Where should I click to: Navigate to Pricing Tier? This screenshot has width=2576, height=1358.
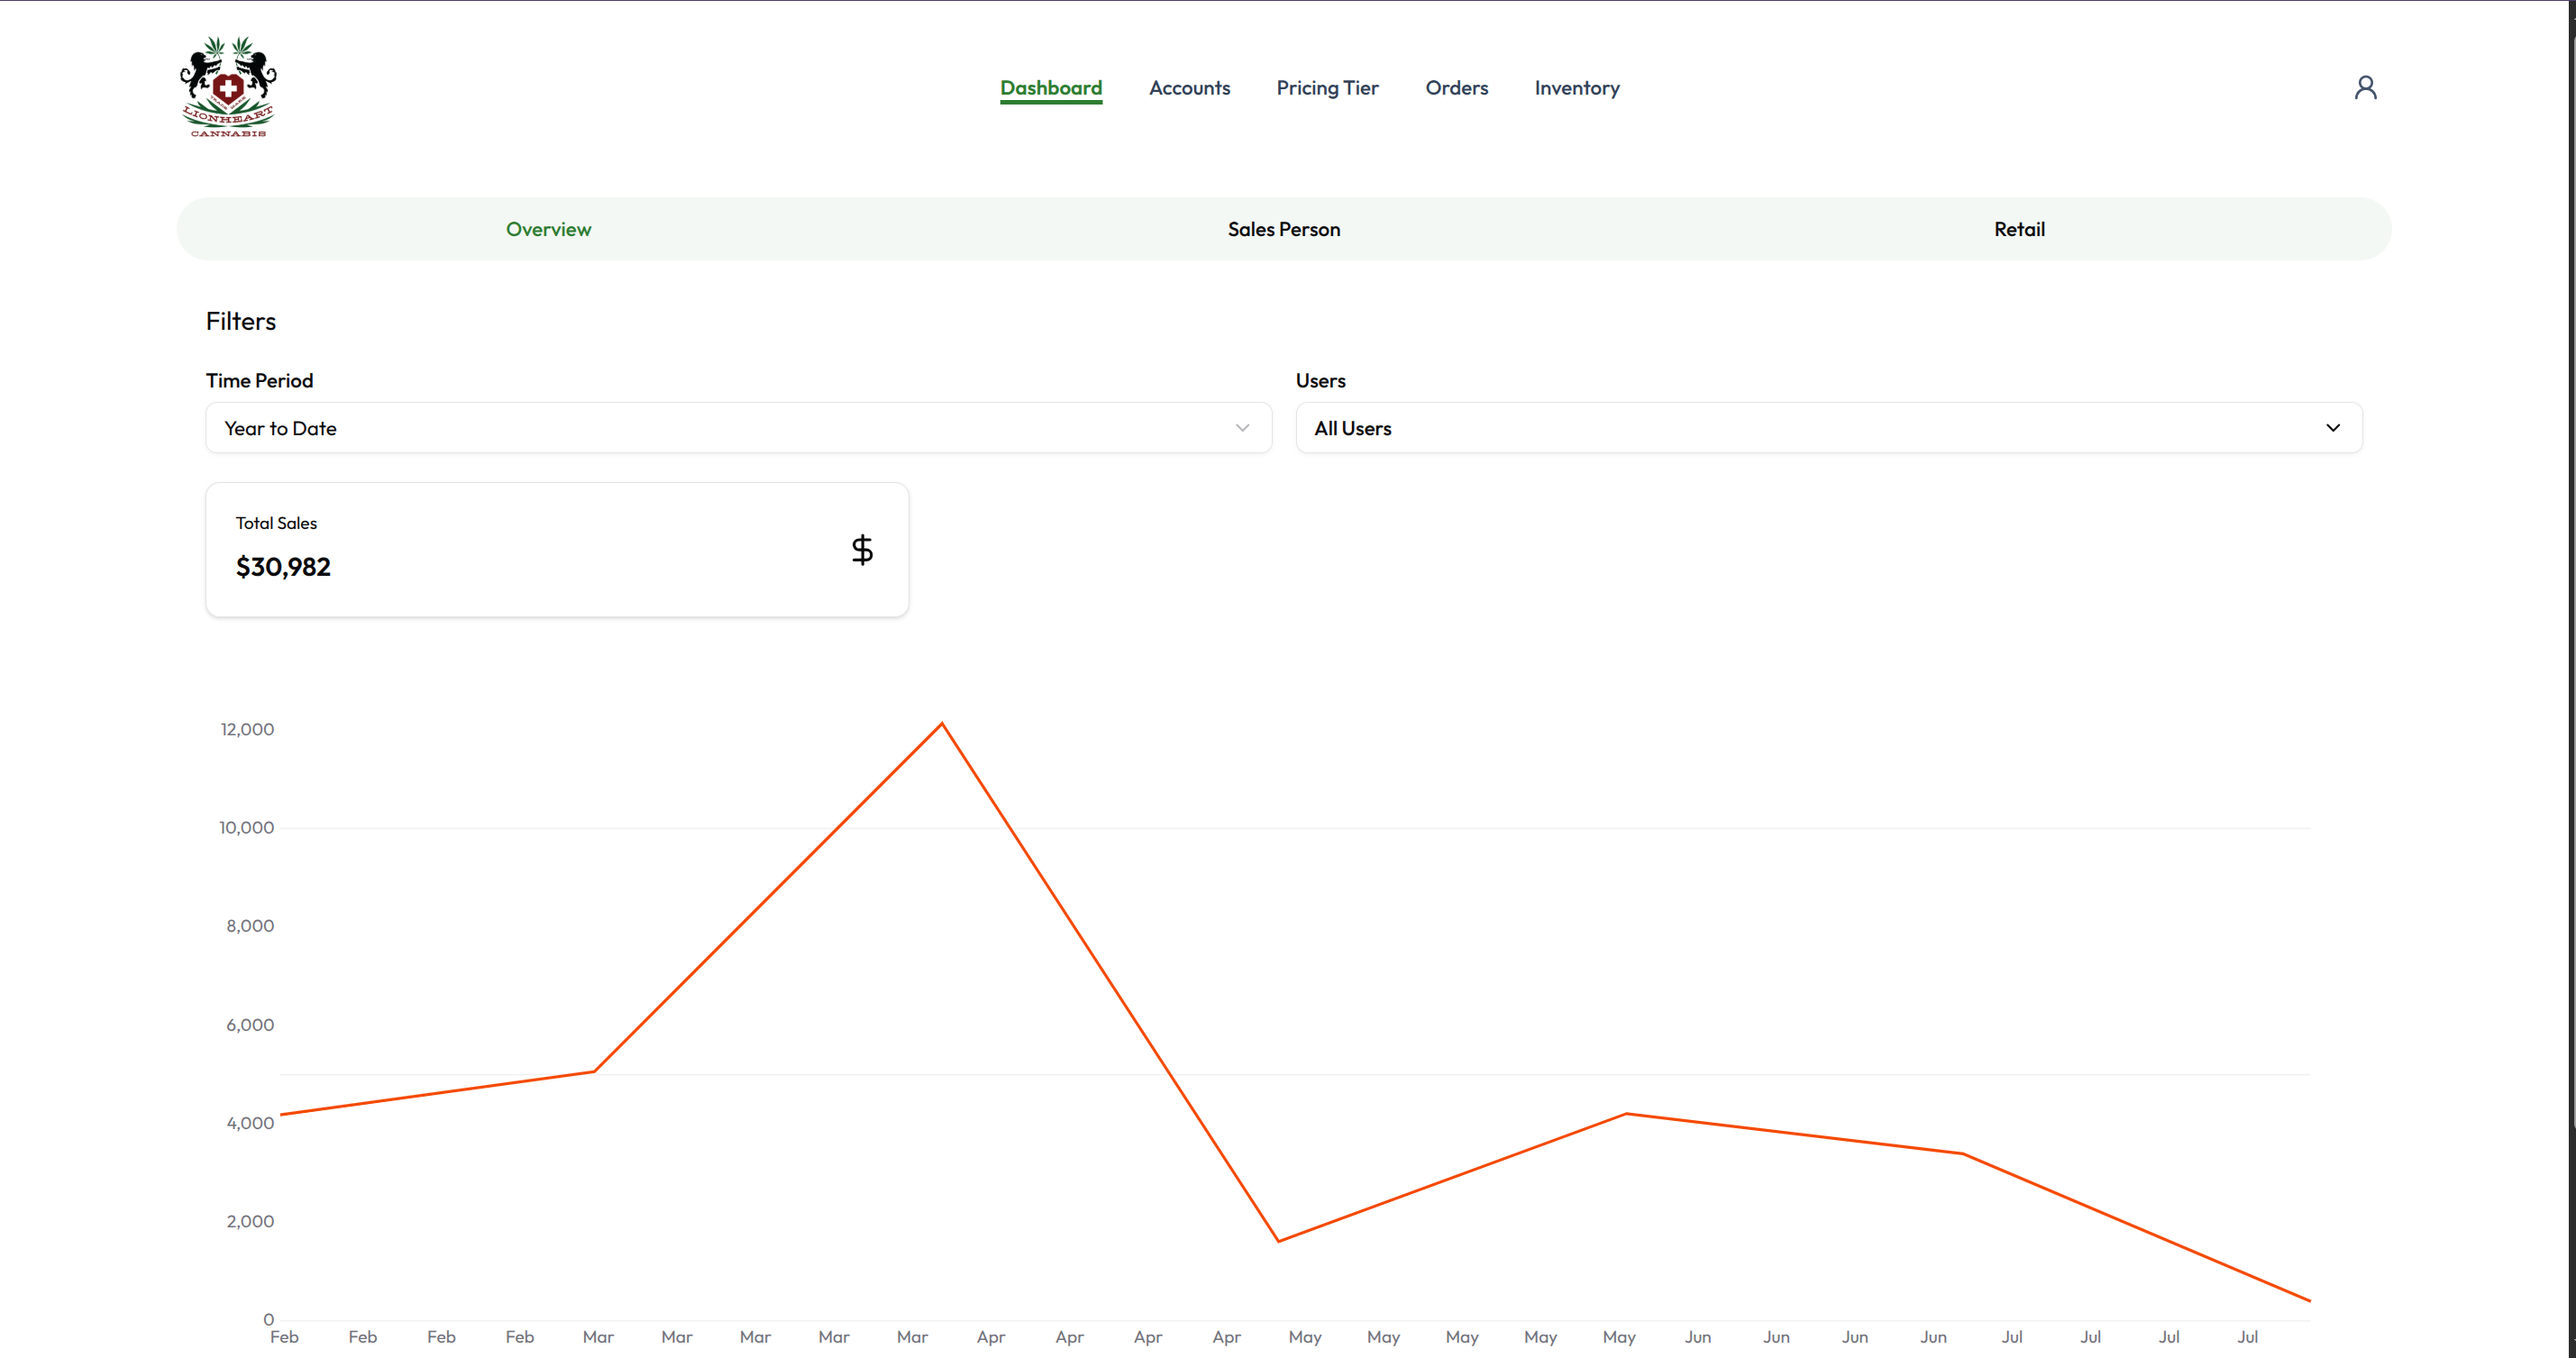coord(1327,88)
